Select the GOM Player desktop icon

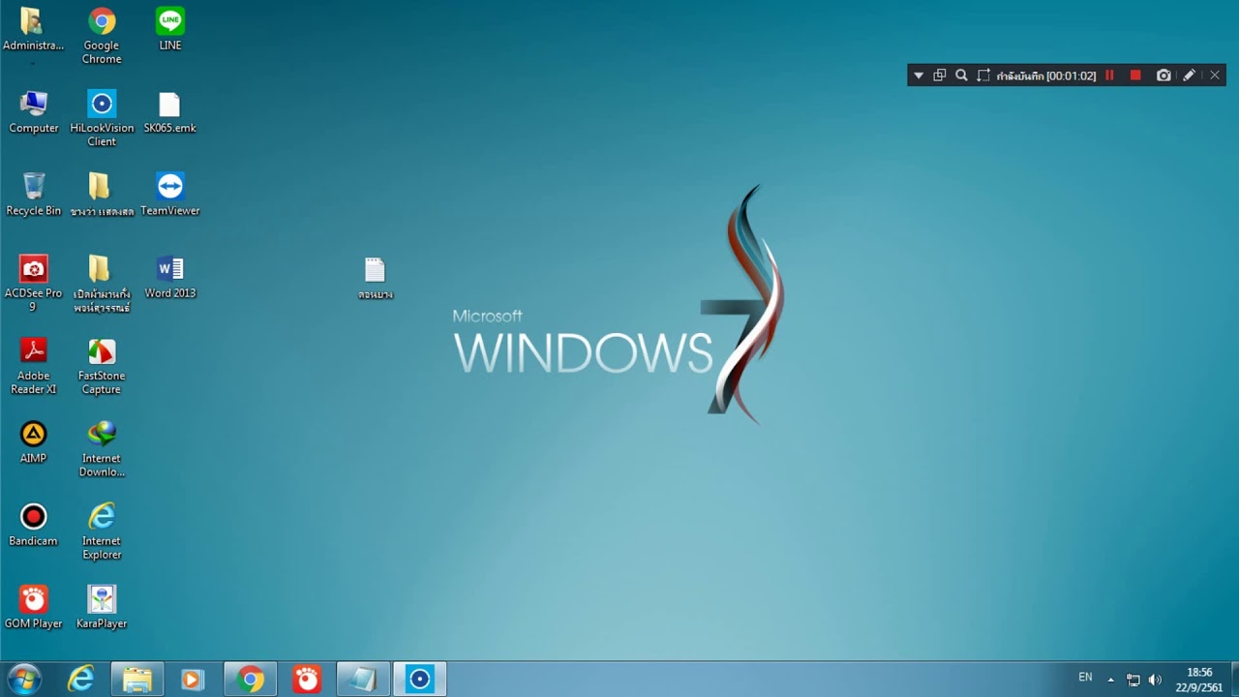[x=34, y=607]
